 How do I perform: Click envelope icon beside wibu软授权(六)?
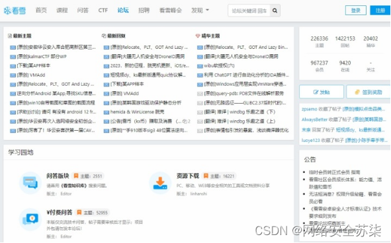tap(200, 66)
